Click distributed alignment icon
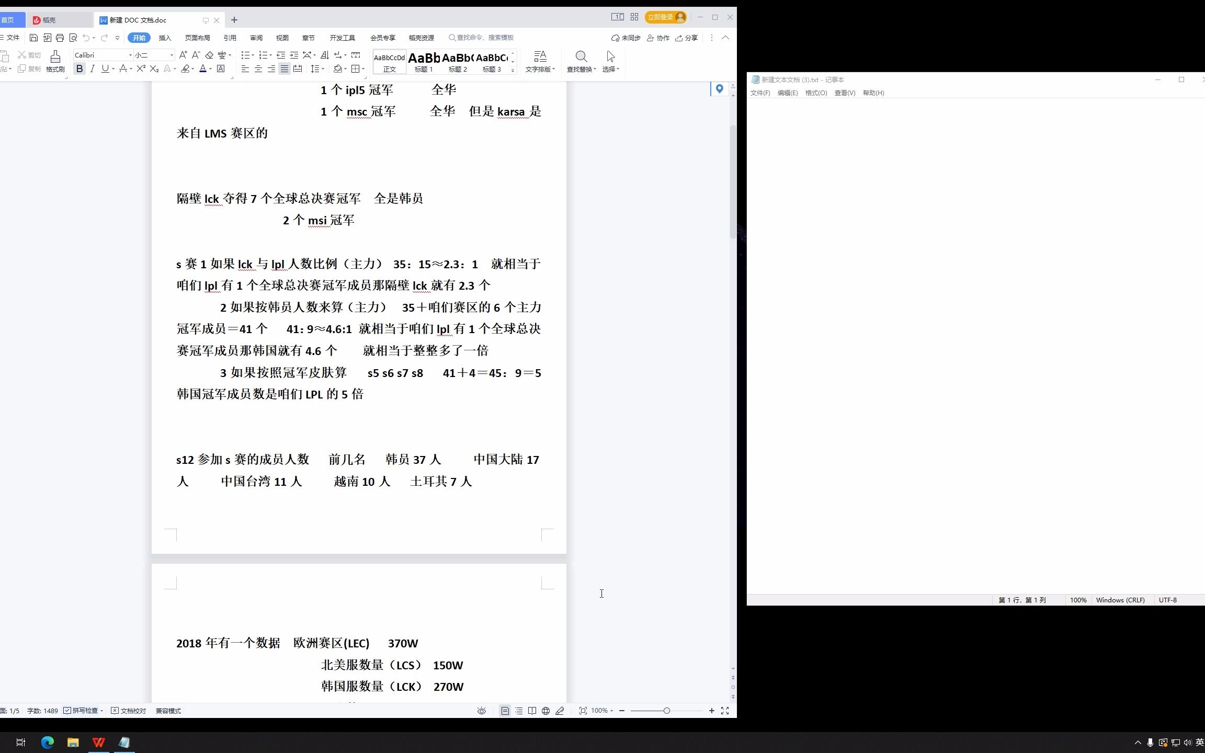The width and height of the screenshot is (1205, 753). [298, 69]
